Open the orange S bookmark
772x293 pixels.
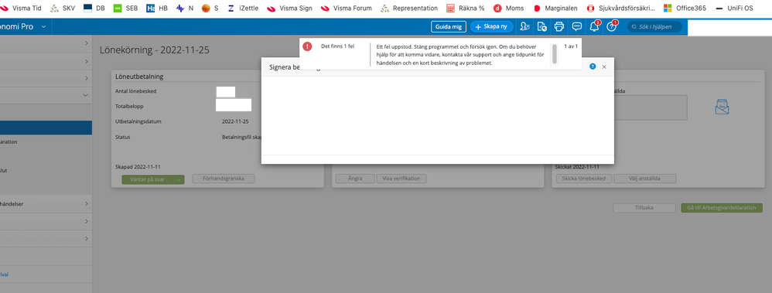(x=210, y=8)
